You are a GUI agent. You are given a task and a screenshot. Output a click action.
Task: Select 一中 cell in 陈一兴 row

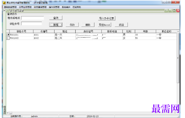click(166, 35)
